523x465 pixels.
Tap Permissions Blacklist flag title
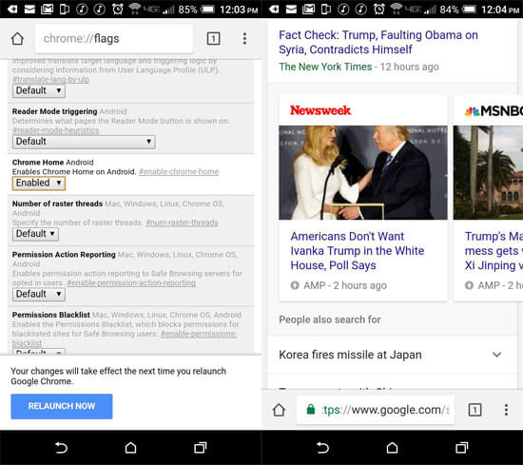51,315
